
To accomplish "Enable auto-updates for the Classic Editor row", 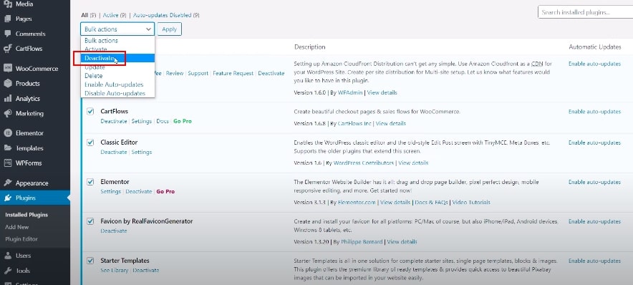I will point(594,142).
